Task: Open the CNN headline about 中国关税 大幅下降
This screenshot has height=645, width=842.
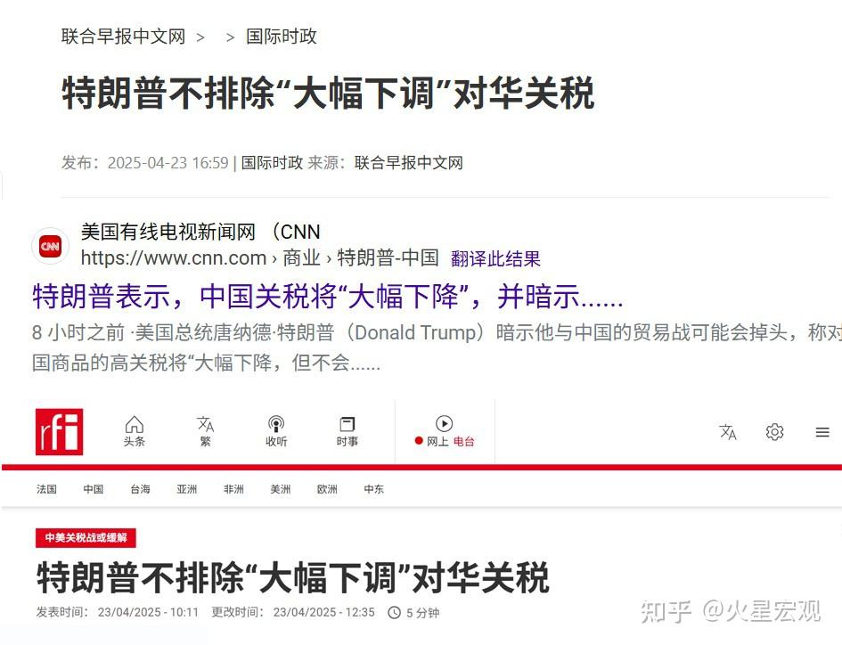Action: pyautogui.click(x=328, y=297)
